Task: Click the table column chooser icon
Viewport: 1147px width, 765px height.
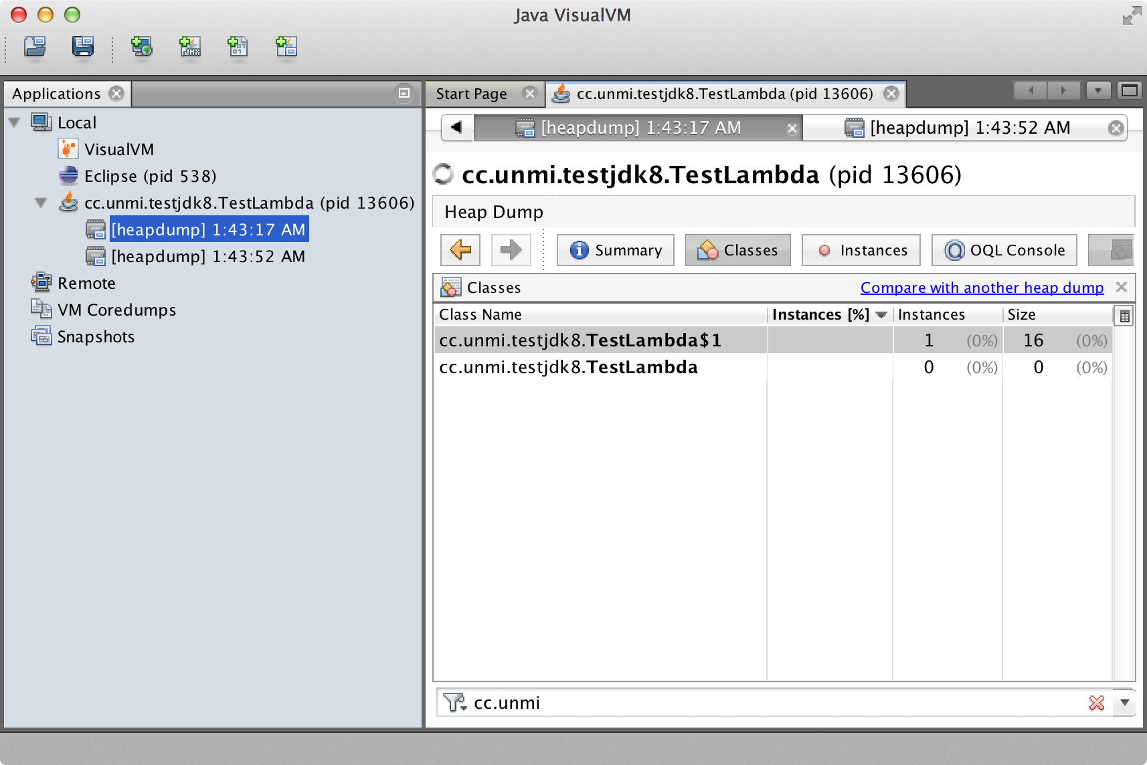Action: coord(1124,316)
